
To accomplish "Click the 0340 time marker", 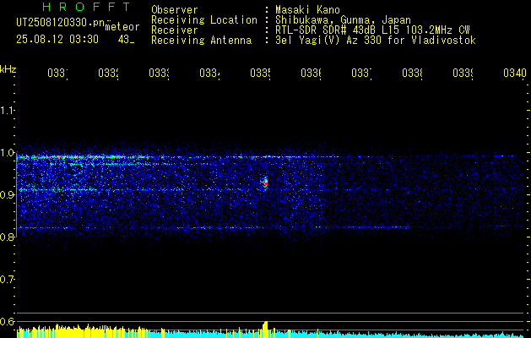I will tap(515, 73).
